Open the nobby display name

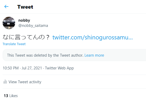tap(24, 20)
